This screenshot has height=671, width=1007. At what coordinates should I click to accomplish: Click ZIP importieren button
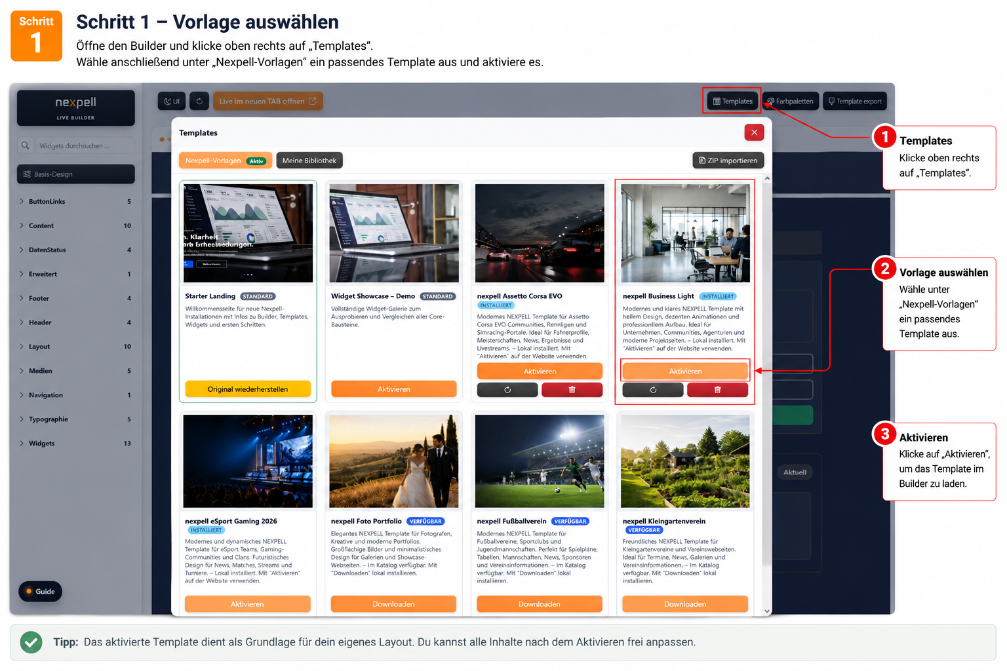(x=728, y=161)
